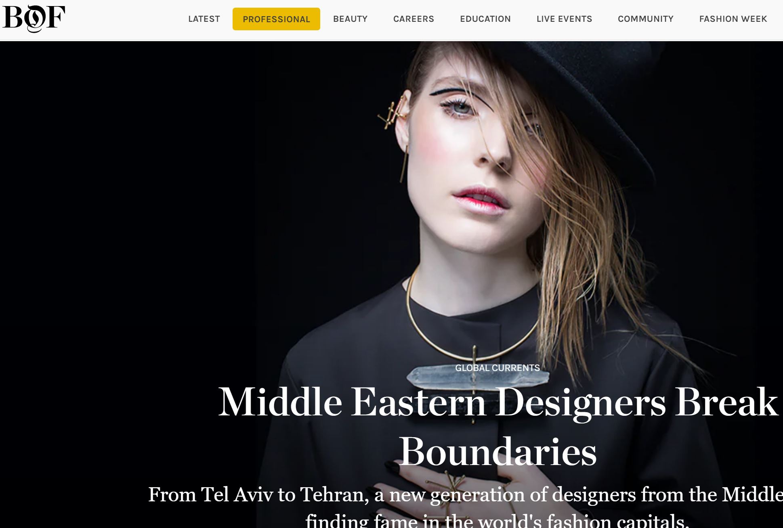
Task: Click the BoF logo
Action: 34,18
